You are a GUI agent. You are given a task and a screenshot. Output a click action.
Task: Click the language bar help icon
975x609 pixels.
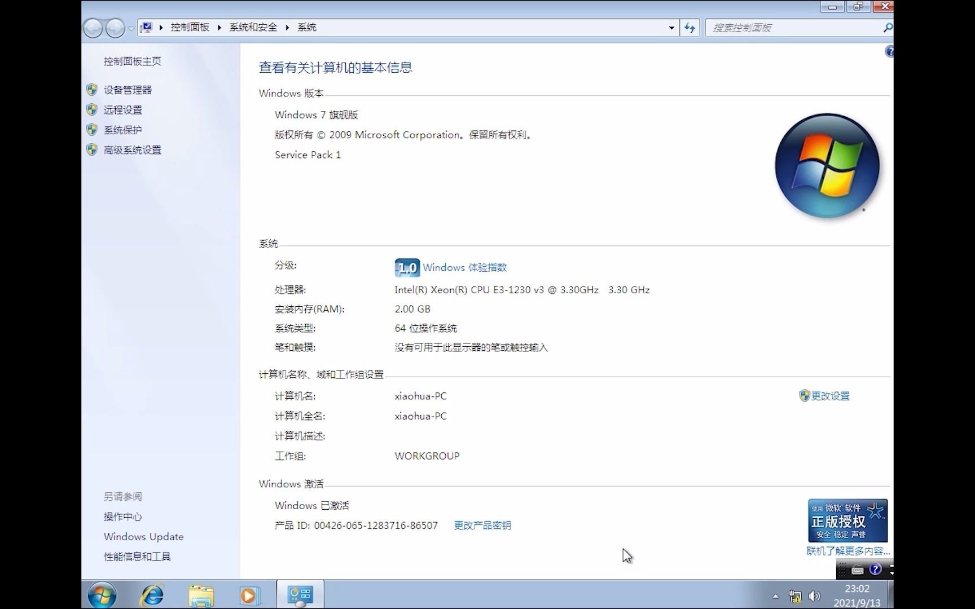(875, 570)
